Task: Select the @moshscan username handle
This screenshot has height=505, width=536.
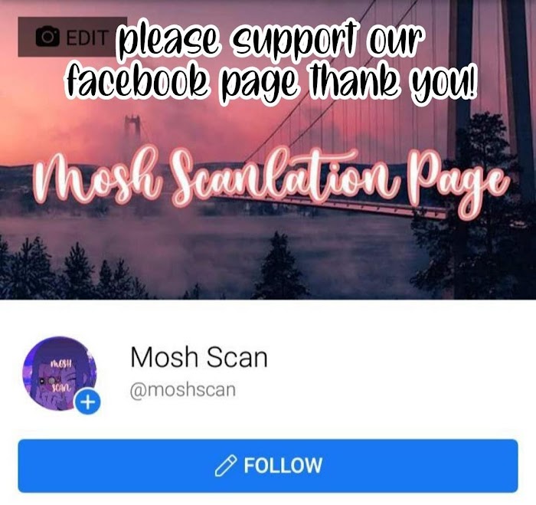Action: tap(183, 390)
